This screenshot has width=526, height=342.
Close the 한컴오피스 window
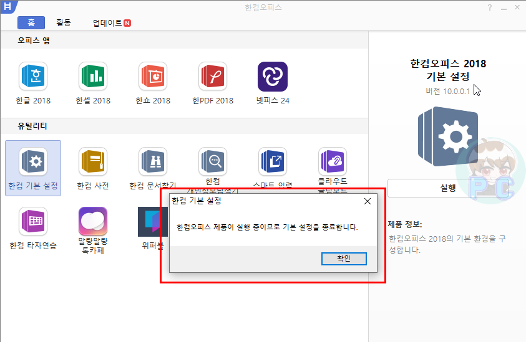pyautogui.click(x=517, y=7)
